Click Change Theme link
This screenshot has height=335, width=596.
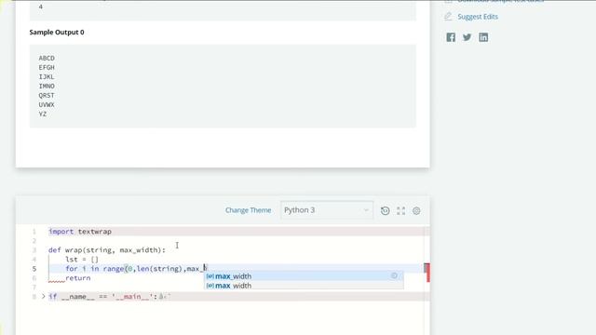[x=249, y=210]
